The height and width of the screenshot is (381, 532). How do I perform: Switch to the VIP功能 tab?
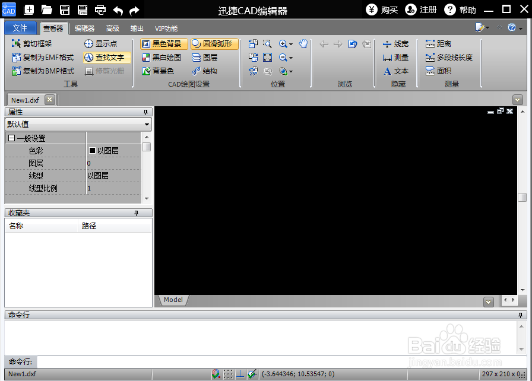click(x=166, y=28)
